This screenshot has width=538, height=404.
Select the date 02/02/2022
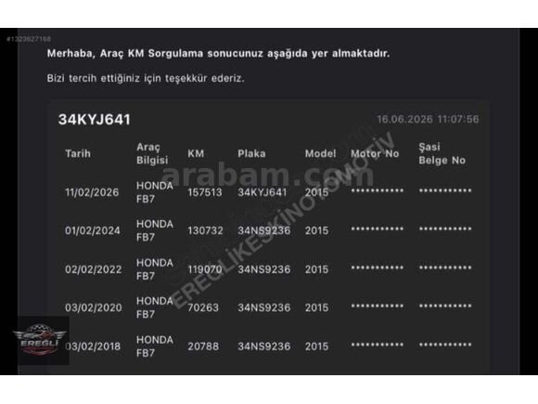tap(94, 269)
